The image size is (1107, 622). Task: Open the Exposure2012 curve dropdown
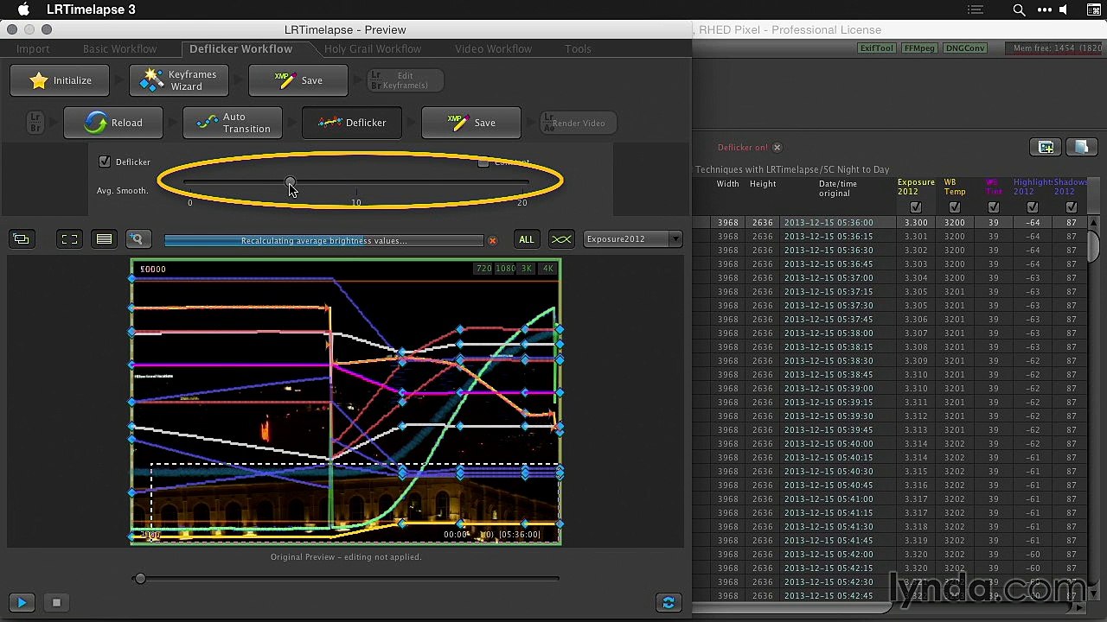tap(633, 239)
